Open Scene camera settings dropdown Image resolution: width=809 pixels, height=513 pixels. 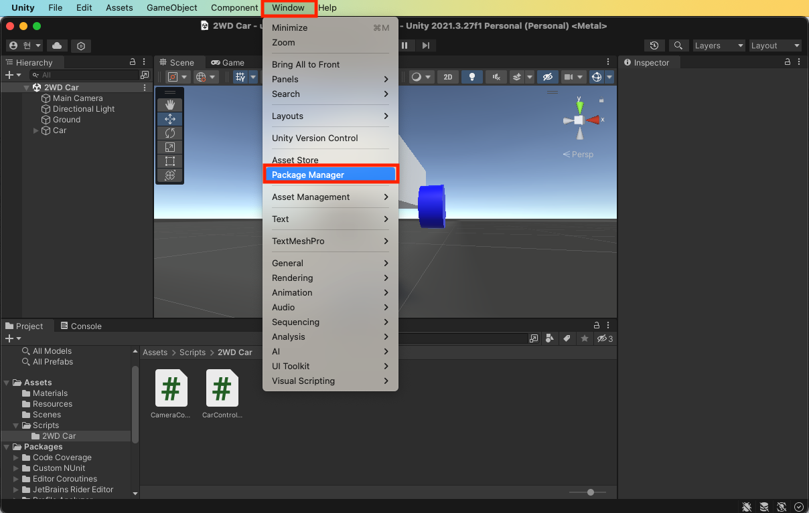coord(573,77)
